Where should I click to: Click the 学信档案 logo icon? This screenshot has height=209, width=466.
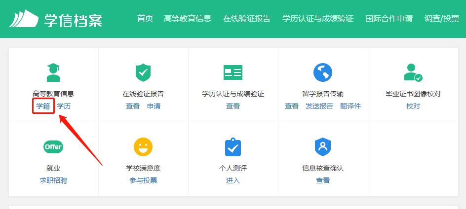[x=24, y=18]
